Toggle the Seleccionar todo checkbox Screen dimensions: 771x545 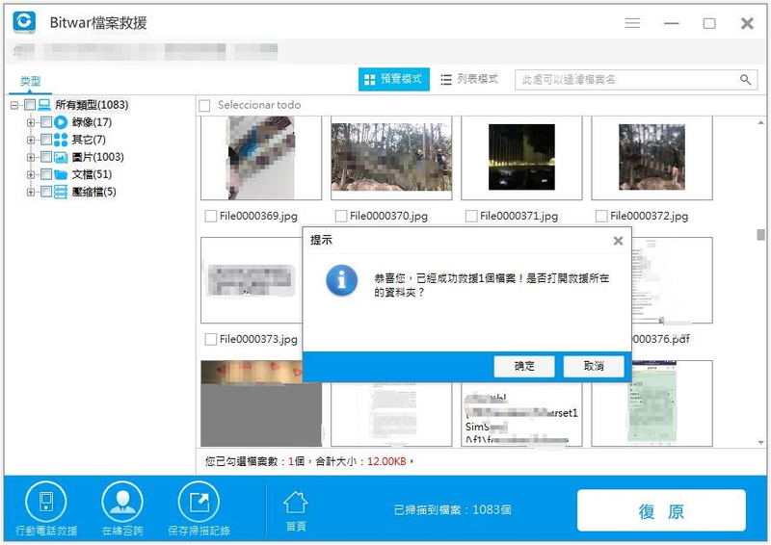click(x=204, y=105)
